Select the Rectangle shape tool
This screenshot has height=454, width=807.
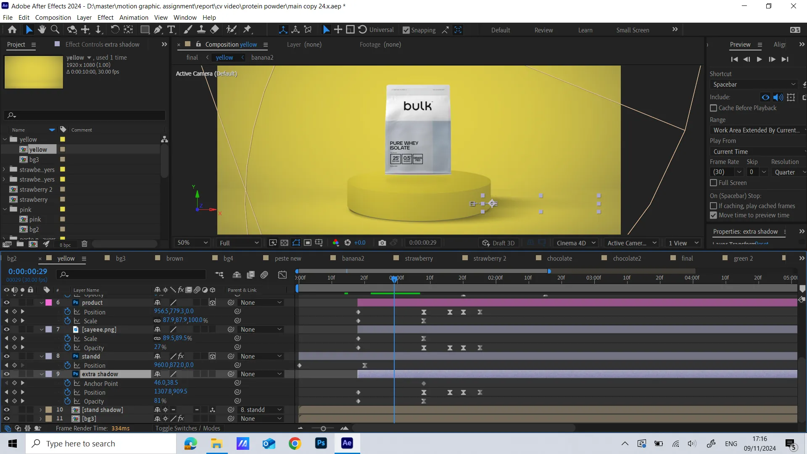pos(145,29)
